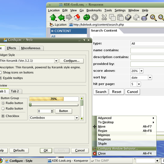Click the red Close icon in context menu
164x164 pixels.
click(x=95, y=153)
